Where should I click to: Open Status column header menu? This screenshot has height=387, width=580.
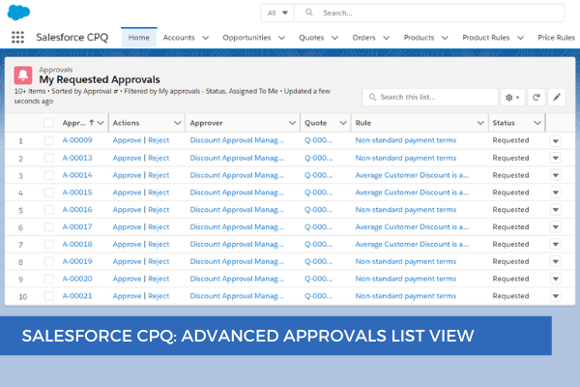coord(537,123)
